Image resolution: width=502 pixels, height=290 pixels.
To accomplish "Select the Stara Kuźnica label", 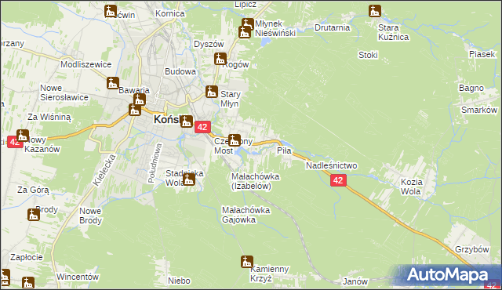I will 393,32.
